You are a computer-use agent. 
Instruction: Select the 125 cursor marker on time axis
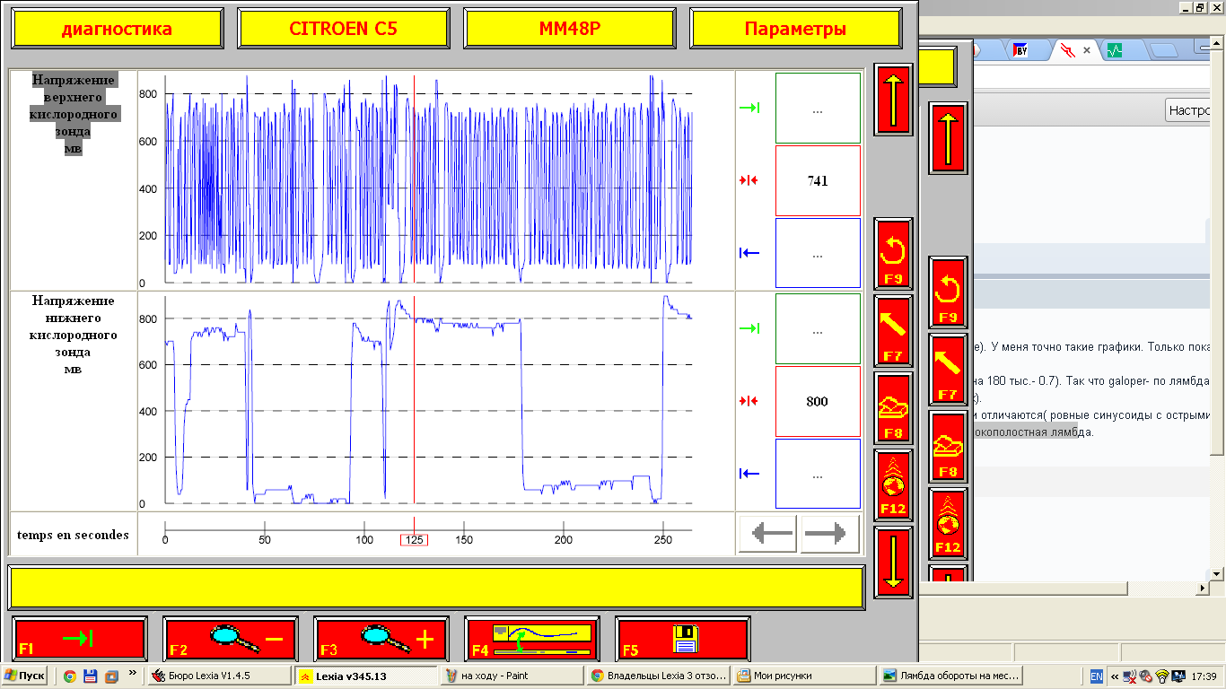[414, 540]
